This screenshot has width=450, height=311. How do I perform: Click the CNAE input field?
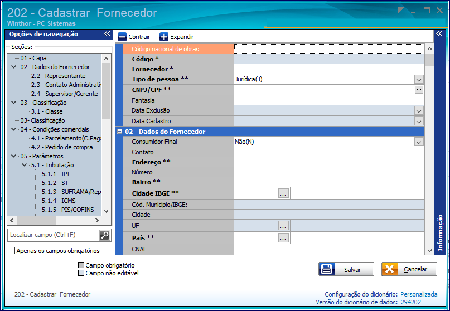[329, 249]
